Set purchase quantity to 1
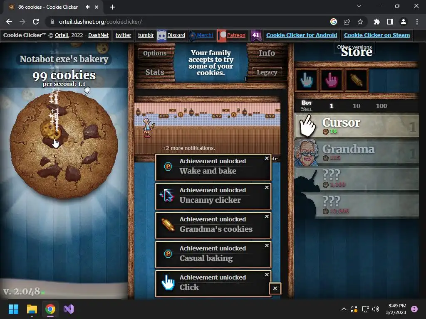426x319 pixels. [x=331, y=106]
